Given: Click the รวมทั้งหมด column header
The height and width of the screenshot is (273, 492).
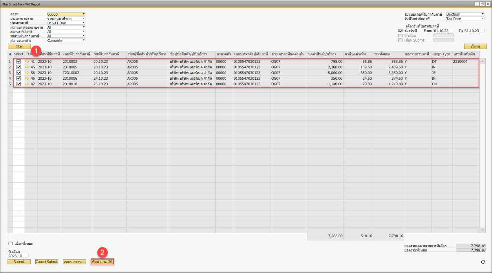Looking at the screenshot, I should click(x=388, y=54).
